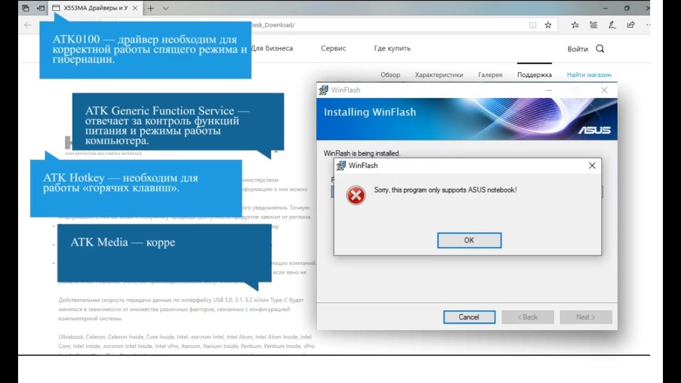
Task: Open the Edge favorites hub
Action: 575,25
